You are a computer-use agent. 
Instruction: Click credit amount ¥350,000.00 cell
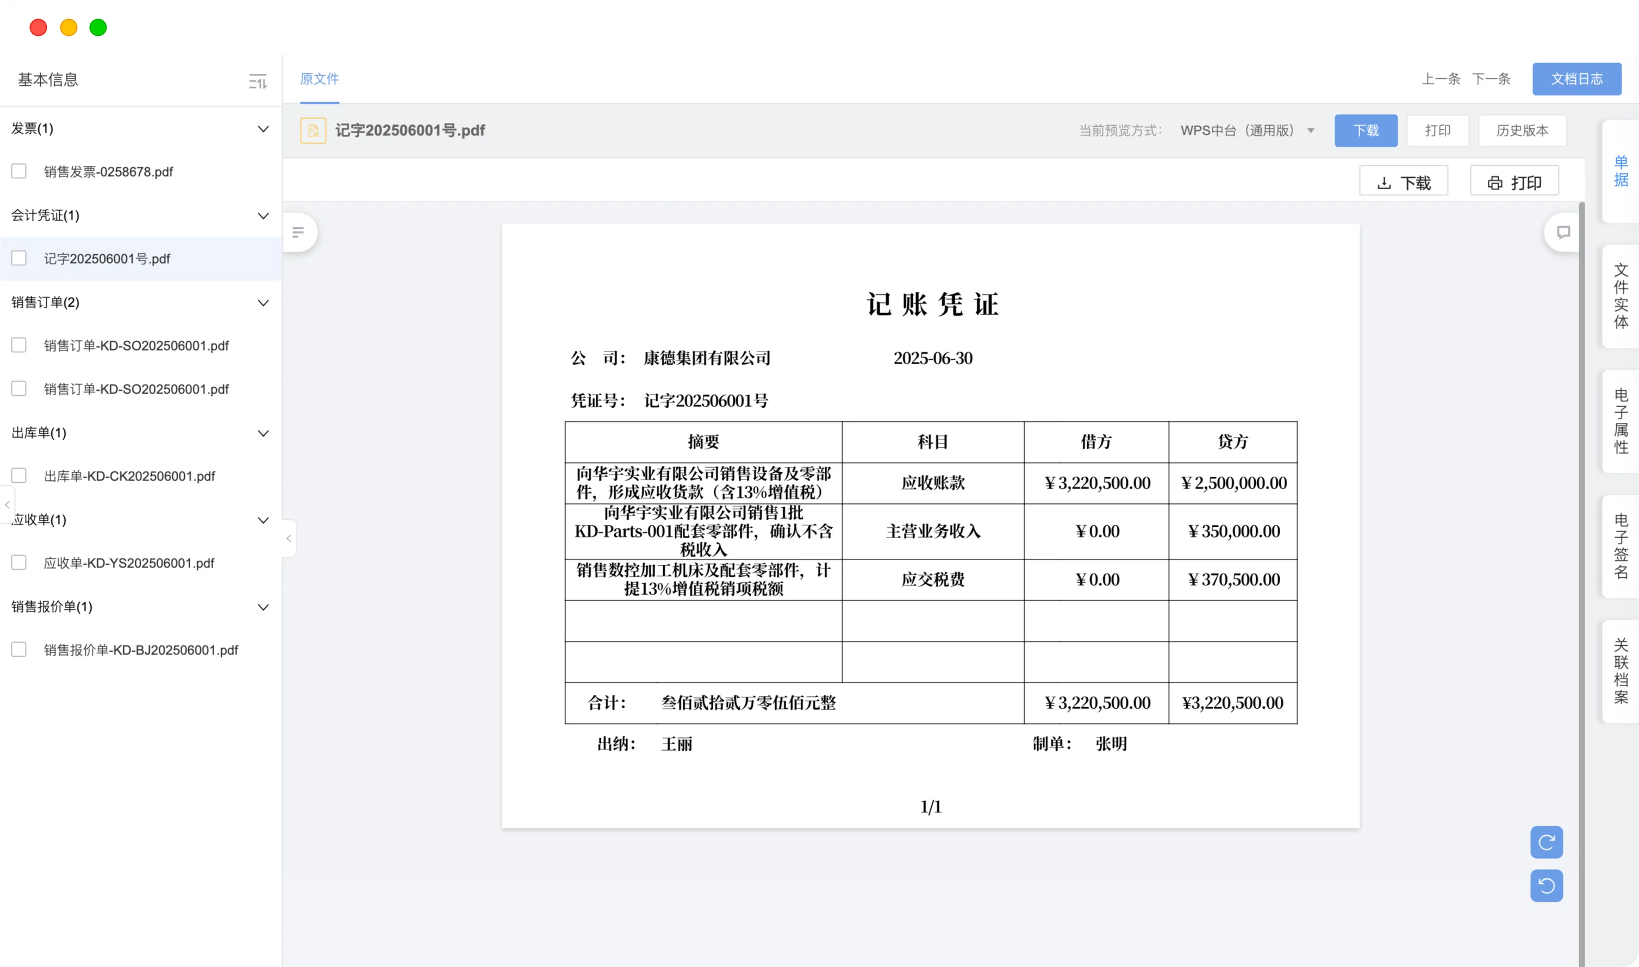pos(1233,531)
